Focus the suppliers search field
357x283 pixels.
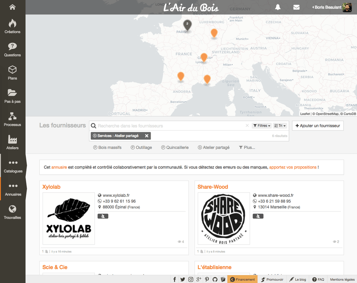[x=171, y=126]
